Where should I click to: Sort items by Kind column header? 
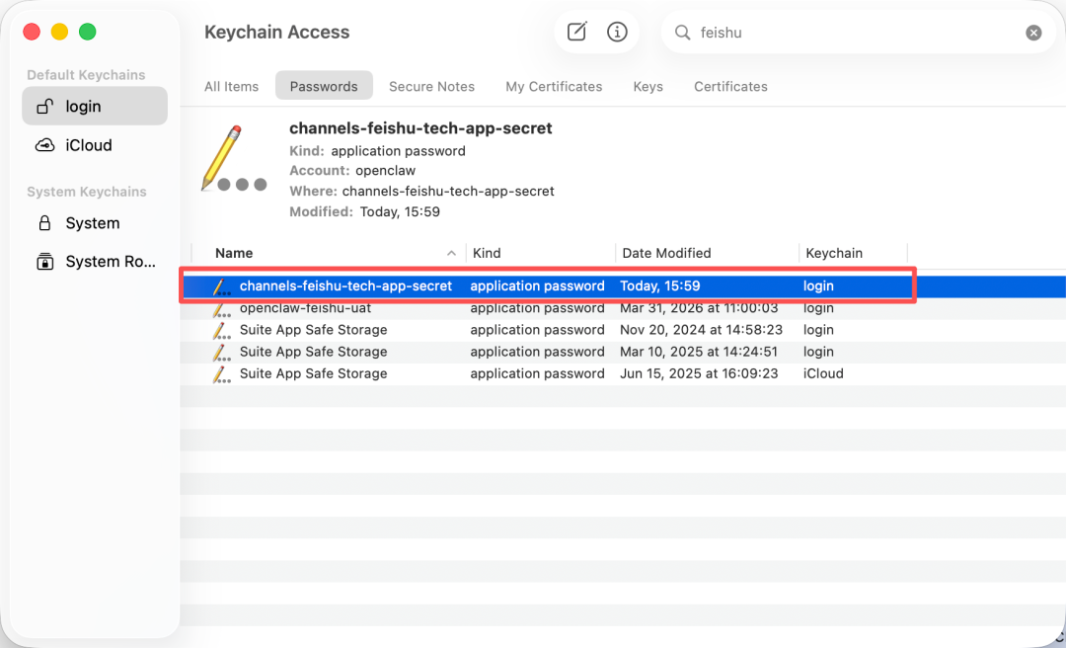click(x=487, y=253)
